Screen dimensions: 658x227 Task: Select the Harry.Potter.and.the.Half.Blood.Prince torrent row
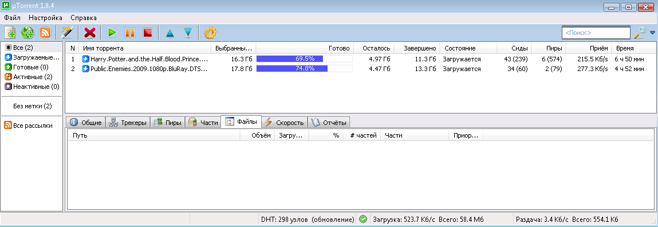click(x=360, y=59)
